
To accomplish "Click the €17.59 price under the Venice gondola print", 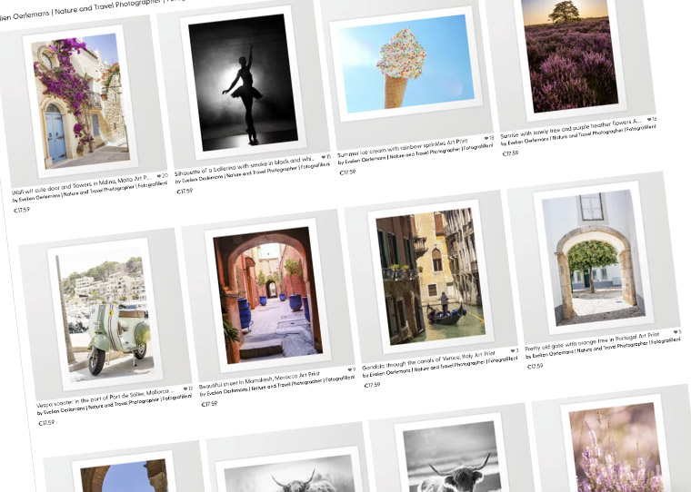I will tap(373, 385).
